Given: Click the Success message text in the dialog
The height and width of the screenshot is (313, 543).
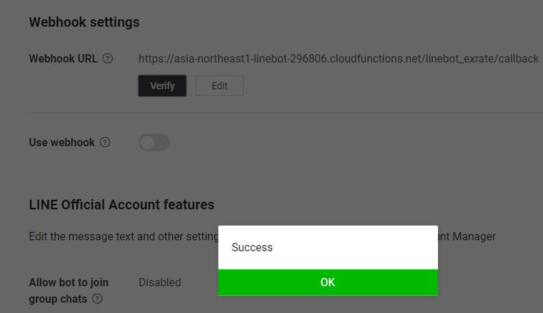Looking at the screenshot, I should pos(252,247).
